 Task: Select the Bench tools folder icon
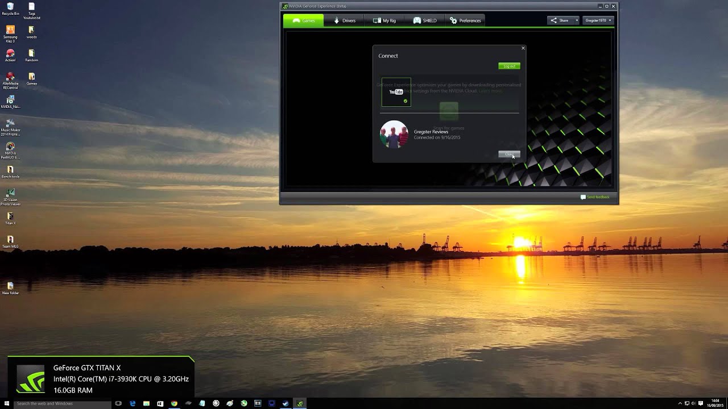(10, 172)
